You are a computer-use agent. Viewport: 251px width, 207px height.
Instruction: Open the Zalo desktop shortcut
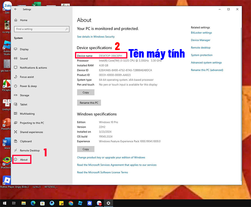tap(7, 8)
